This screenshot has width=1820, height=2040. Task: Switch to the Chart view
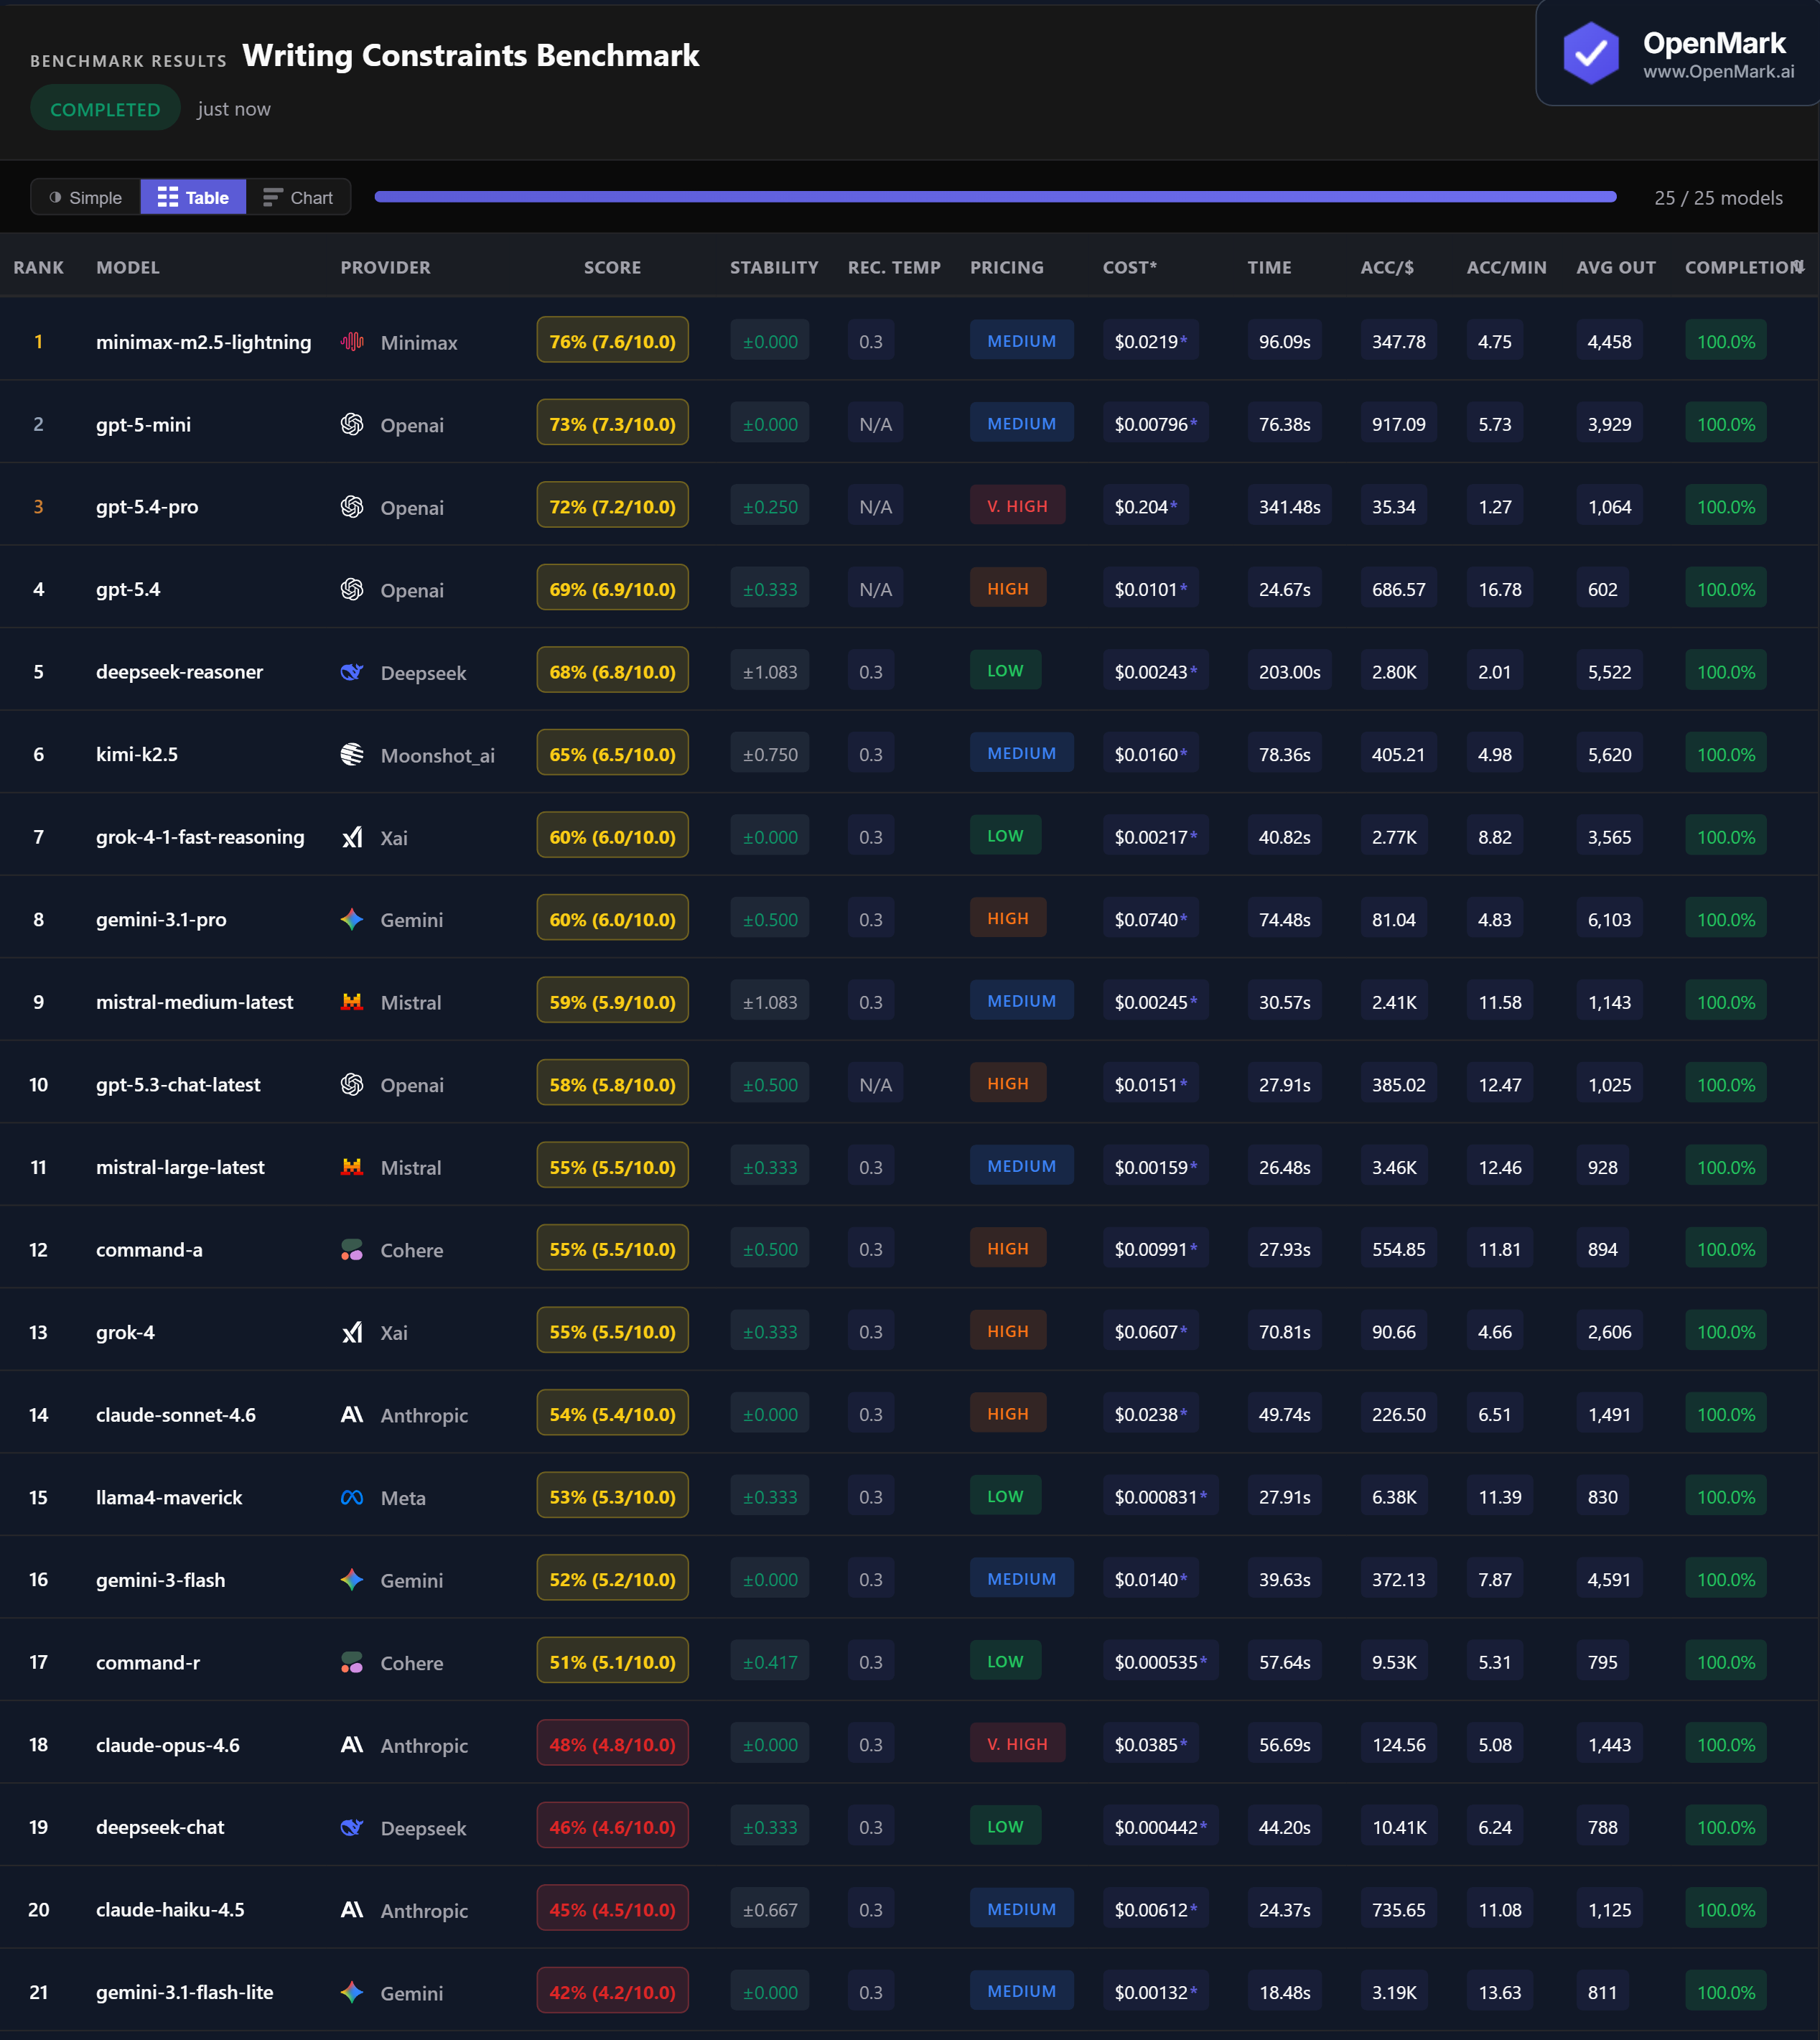pyautogui.click(x=298, y=198)
